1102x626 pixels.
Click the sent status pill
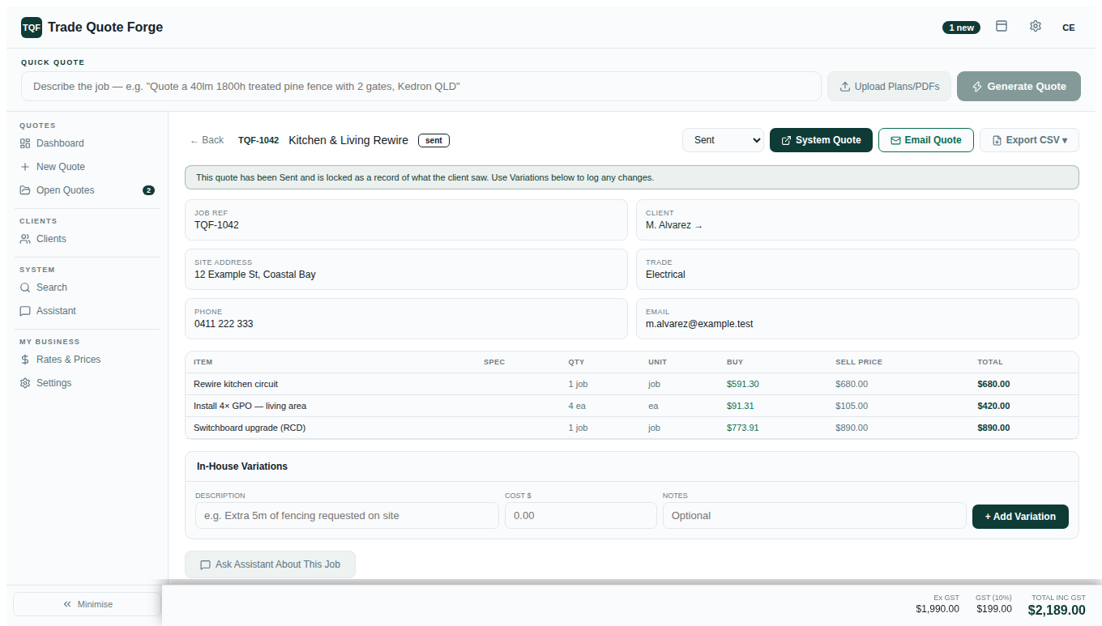434,140
